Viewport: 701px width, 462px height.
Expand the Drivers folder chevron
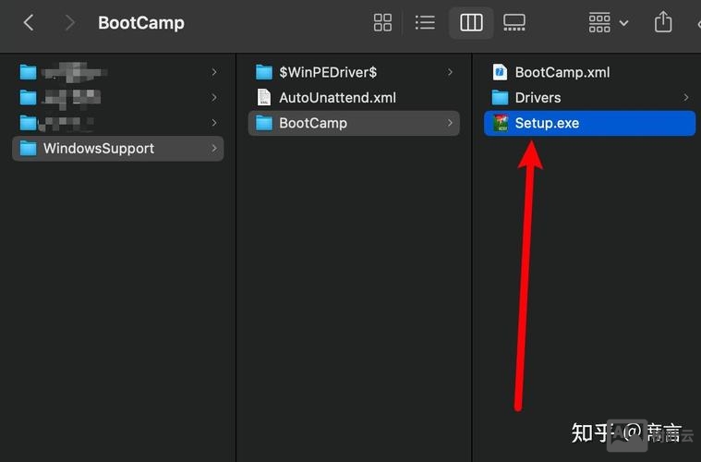(x=686, y=97)
